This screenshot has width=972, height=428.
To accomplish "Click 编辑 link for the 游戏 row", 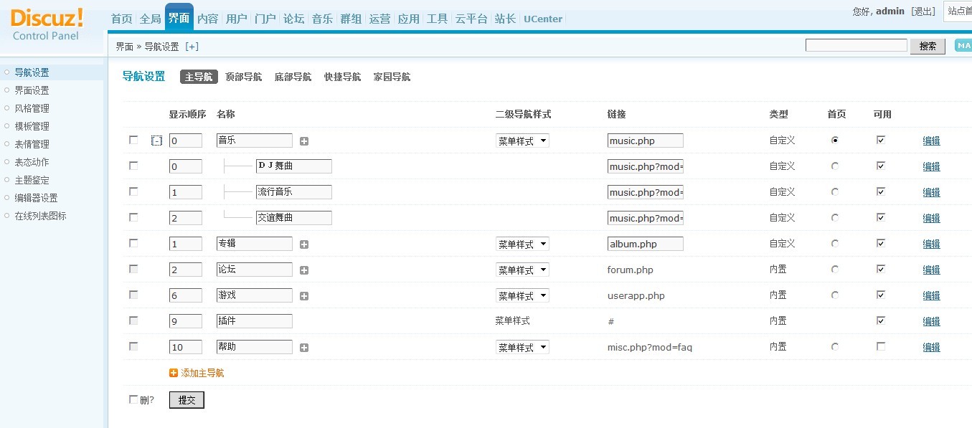I will coord(931,295).
